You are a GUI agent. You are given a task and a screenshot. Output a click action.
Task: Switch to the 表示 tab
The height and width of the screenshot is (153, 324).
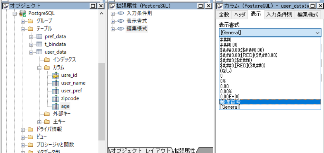point(256,14)
